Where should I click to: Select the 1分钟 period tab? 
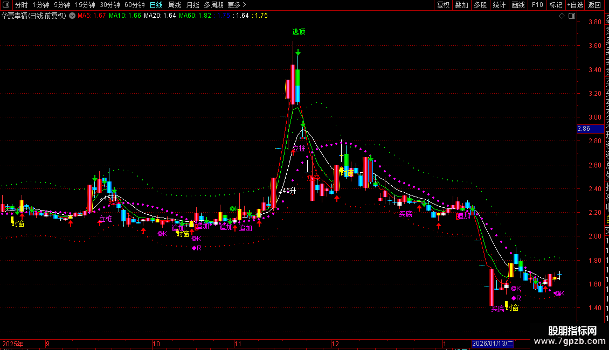pos(41,5)
